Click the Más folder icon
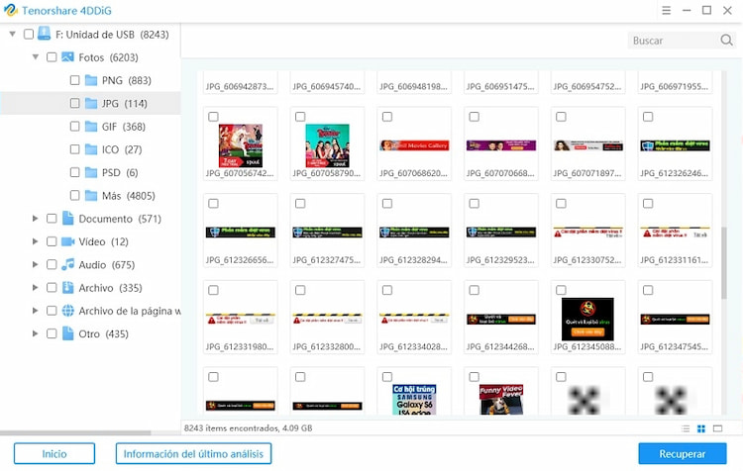 pos(91,196)
